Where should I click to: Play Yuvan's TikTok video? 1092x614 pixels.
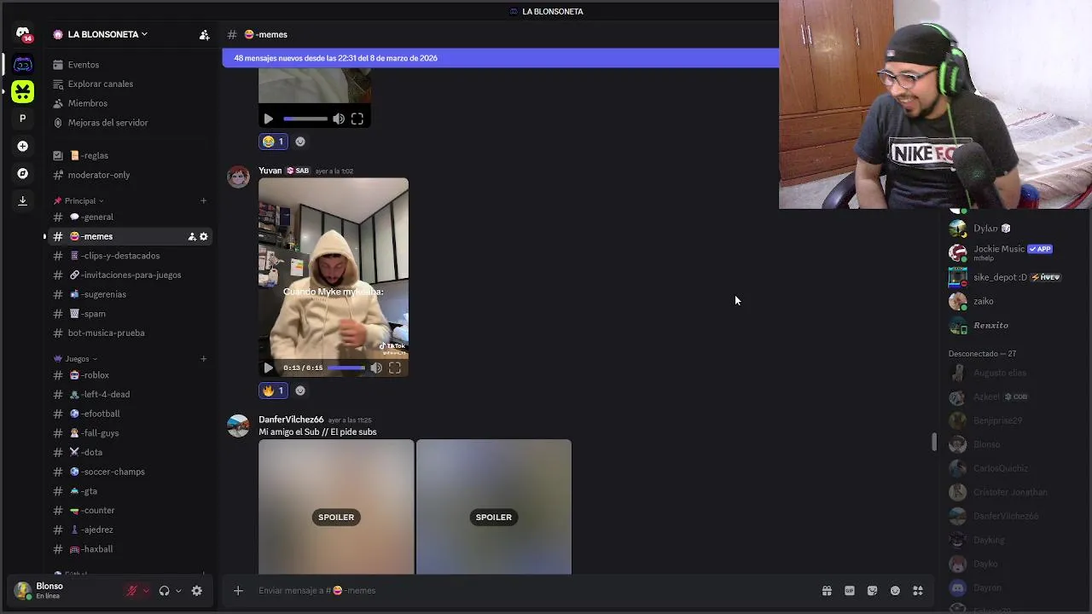(268, 368)
